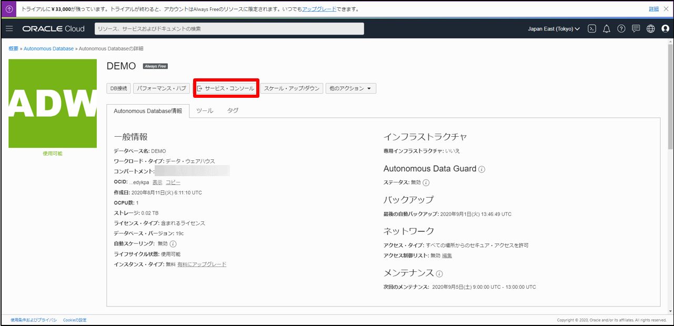Click the globe language icon
The image size is (674, 326).
650,29
